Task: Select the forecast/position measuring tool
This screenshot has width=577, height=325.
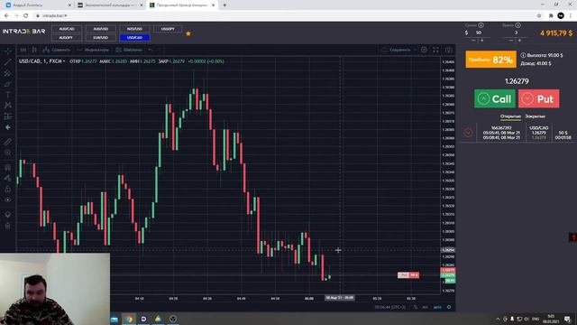Action: coord(8,116)
